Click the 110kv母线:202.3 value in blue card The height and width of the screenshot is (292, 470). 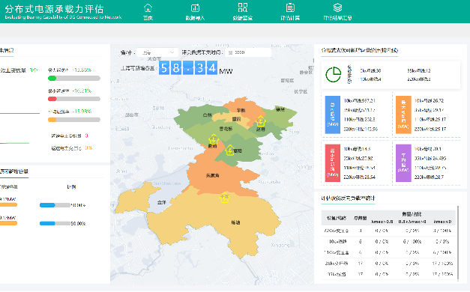click(359, 119)
